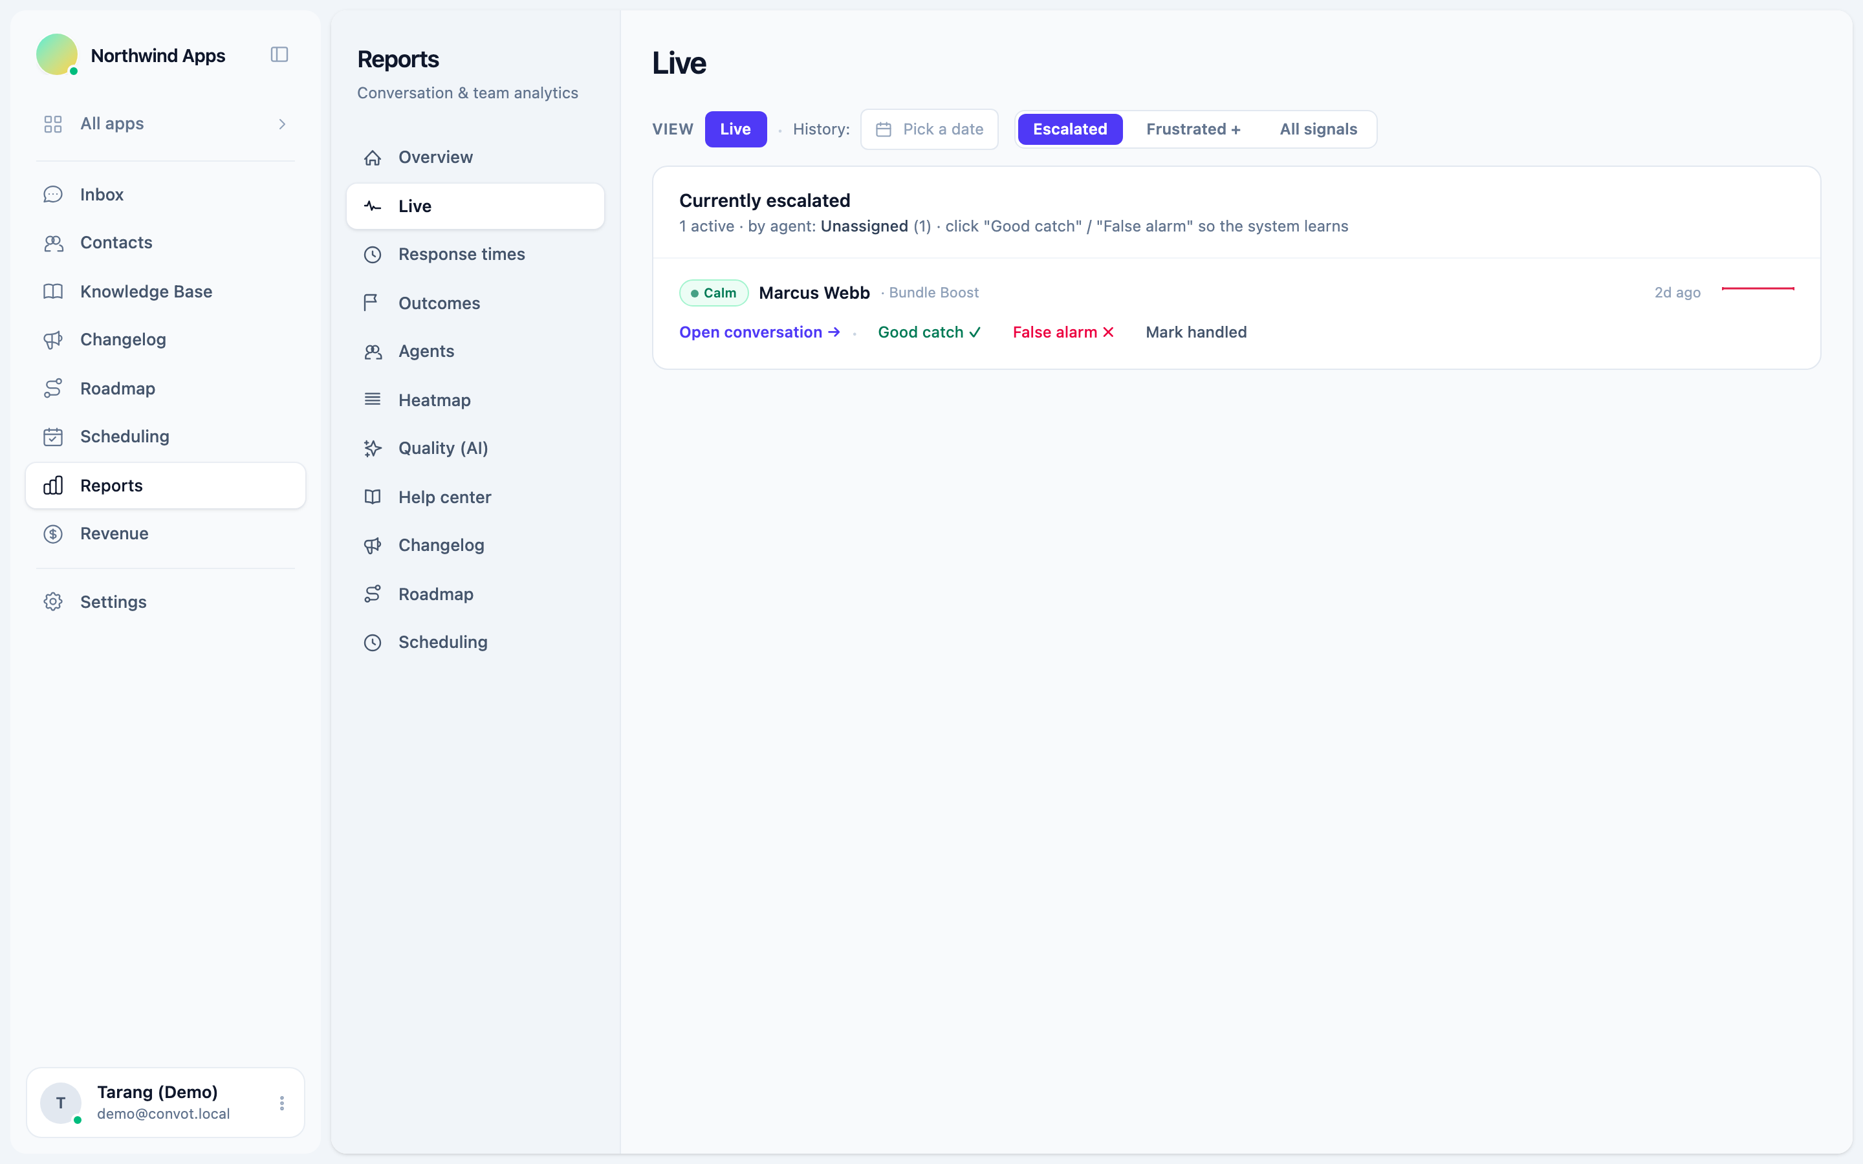Open the Outcomes report

point(475,303)
